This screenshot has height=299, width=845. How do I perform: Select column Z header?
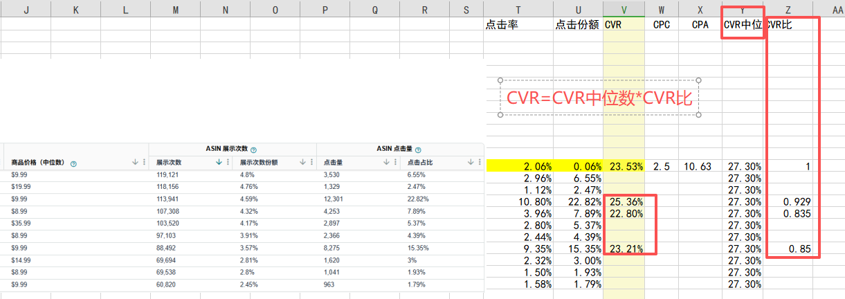click(787, 9)
